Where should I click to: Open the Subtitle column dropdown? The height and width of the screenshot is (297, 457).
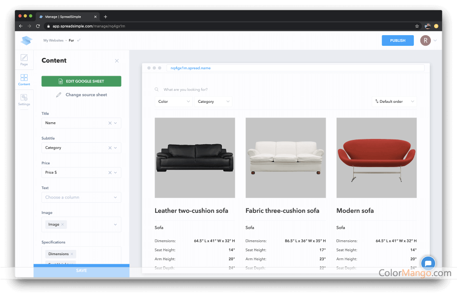tap(115, 148)
